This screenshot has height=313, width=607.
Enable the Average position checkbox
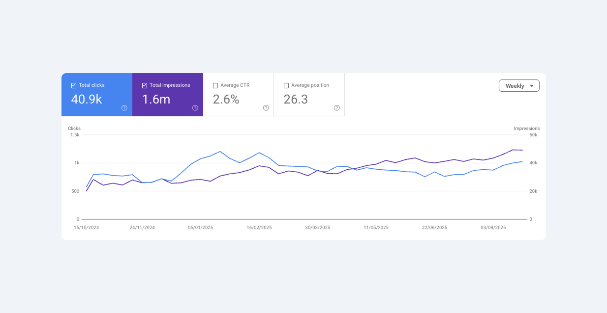(x=286, y=85)
